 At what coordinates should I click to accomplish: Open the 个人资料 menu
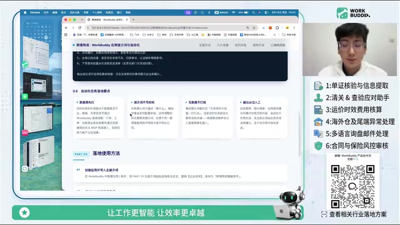97,12
